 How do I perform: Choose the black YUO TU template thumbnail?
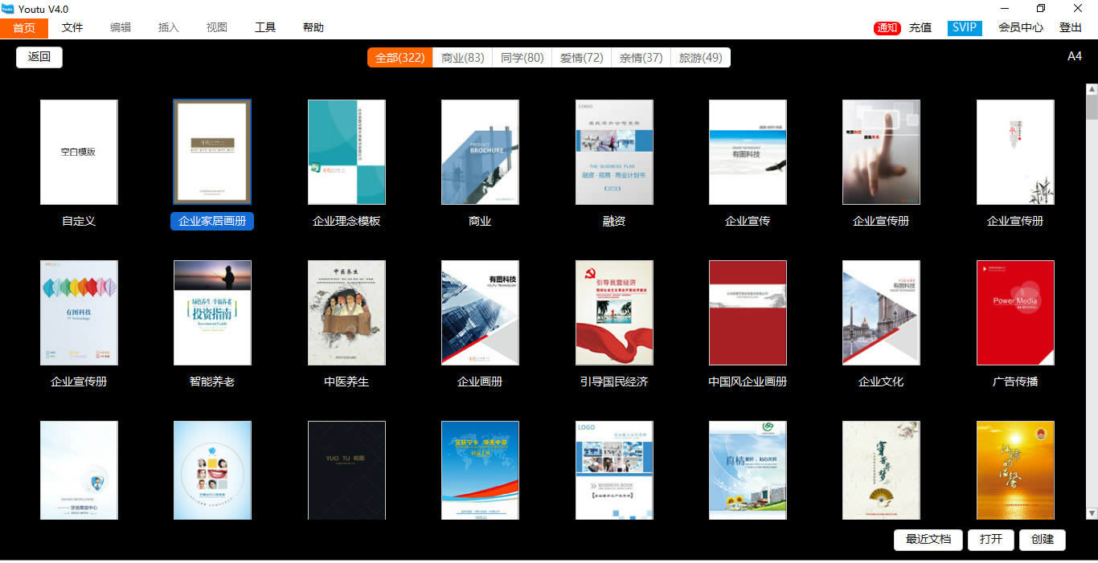346,470
